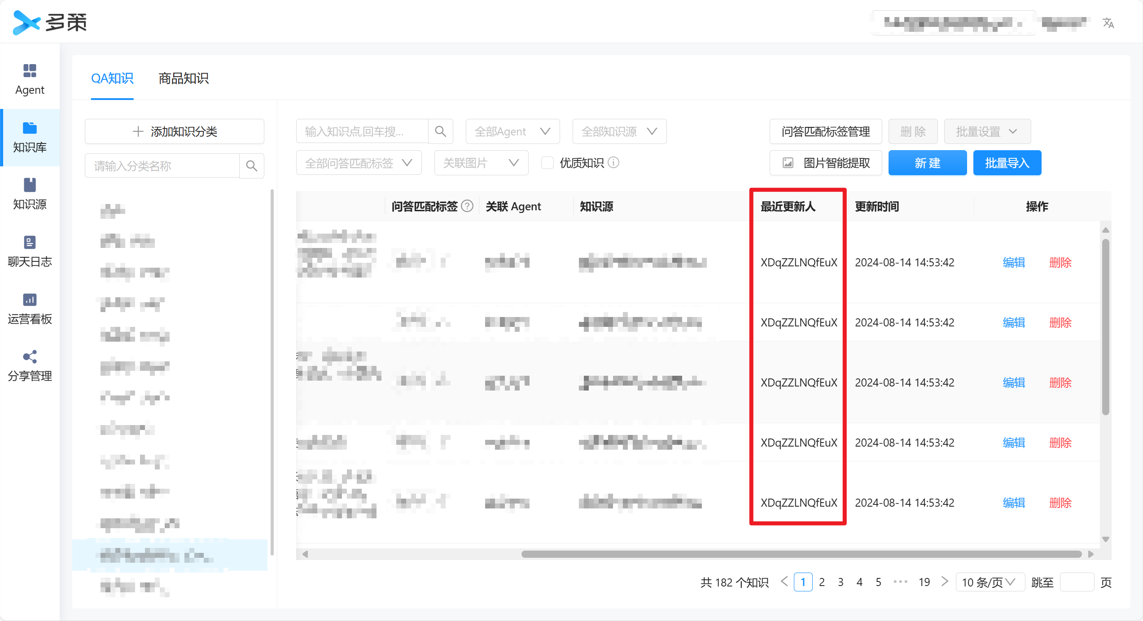Open the 关联图片 dropdown
This screenshot has height=621, width=1143.
[x=481, y=163]
